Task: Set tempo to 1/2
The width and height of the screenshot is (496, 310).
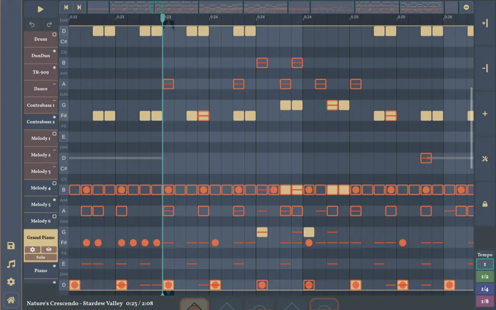Action: pyautogui.click(x=485, y=277)
